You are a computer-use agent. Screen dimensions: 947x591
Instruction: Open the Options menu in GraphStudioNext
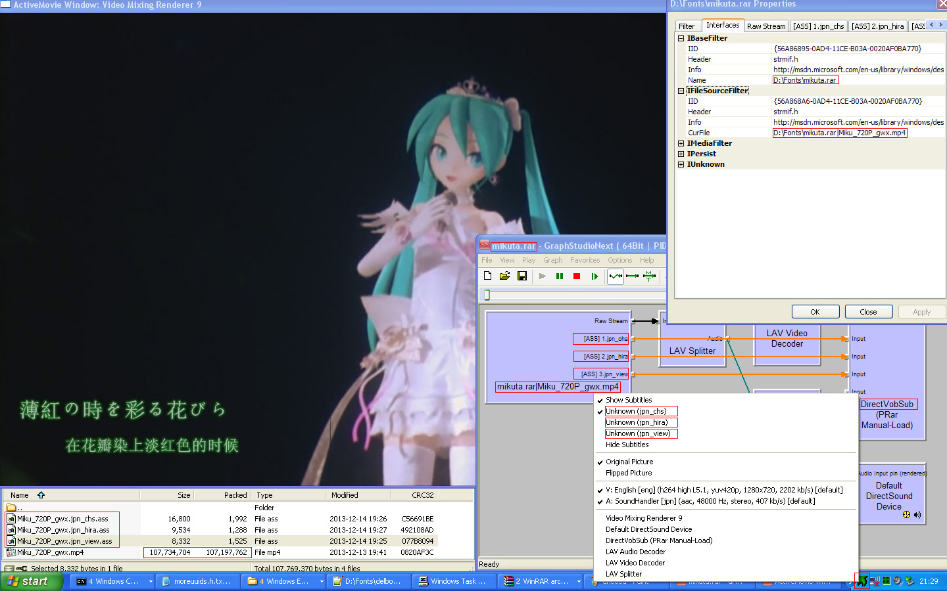coord(620,260)
